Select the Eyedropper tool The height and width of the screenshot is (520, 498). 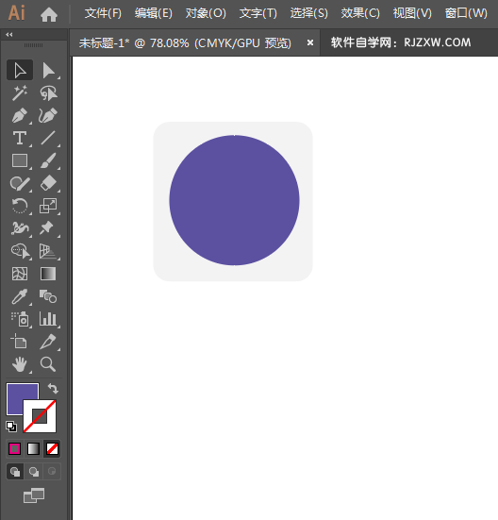pyautogui.click(x=20, y=296)
